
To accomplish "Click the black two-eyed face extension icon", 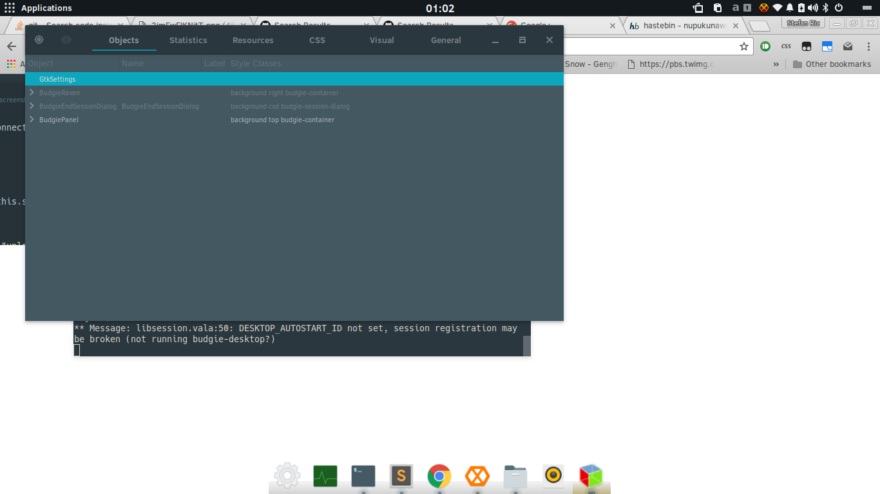I will (807, 46).
